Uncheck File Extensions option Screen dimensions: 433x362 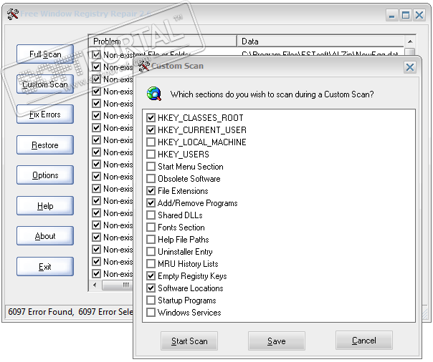click(151, 190)
